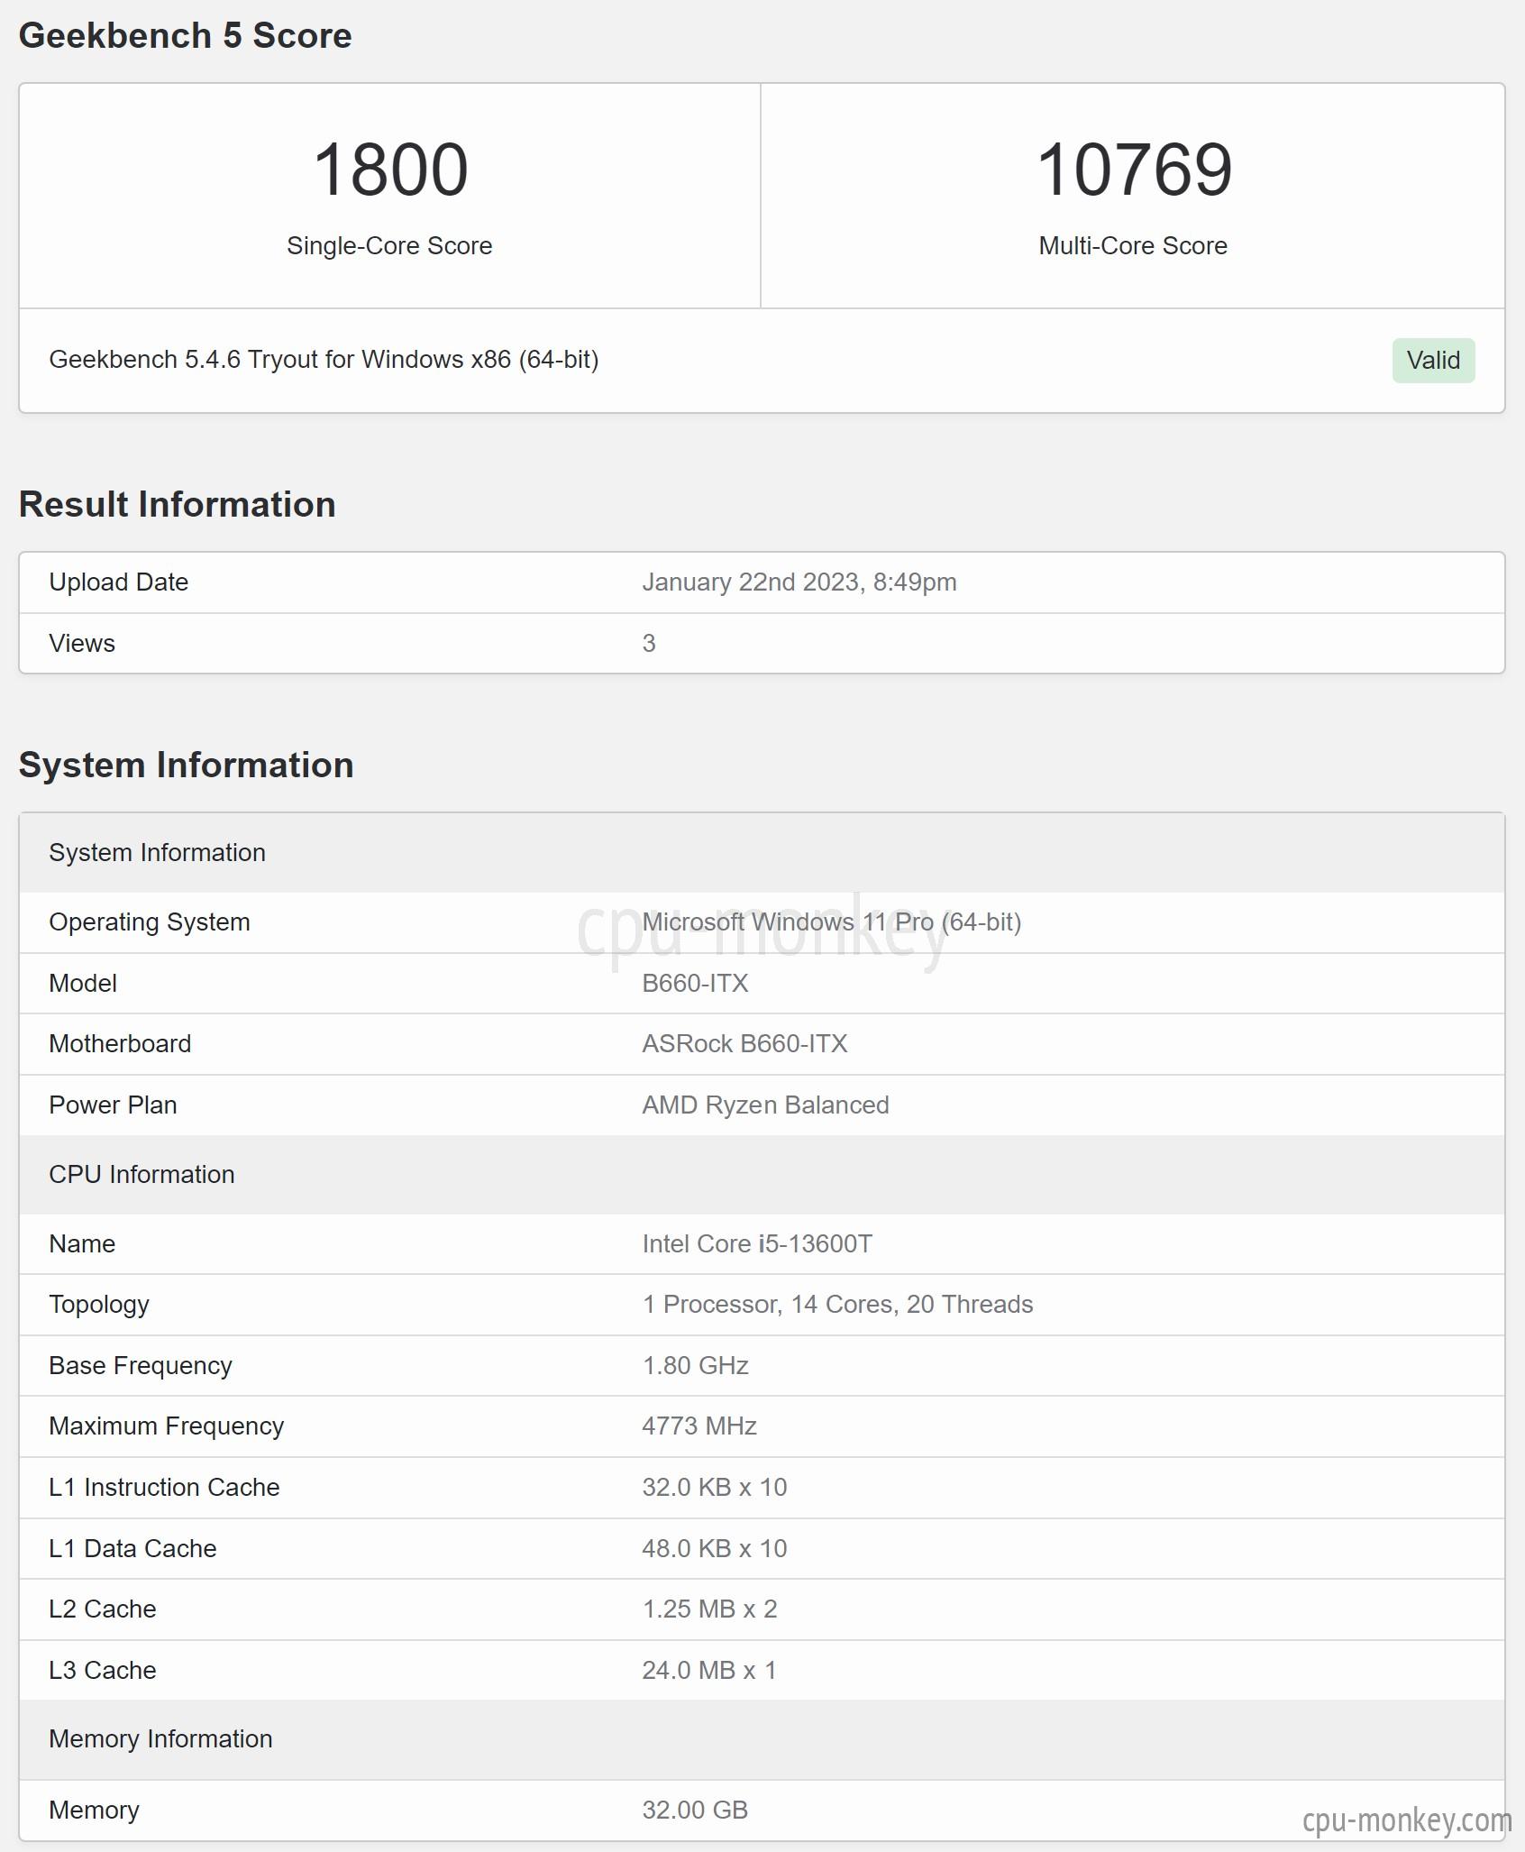Click the Operating System label
Image resolution: width=1525 pixels, height=1852 pixels.
(150, 922)
